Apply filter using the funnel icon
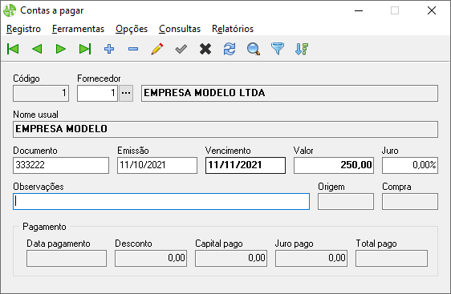The width and height of the screenshot is (451, 294). 278,49
